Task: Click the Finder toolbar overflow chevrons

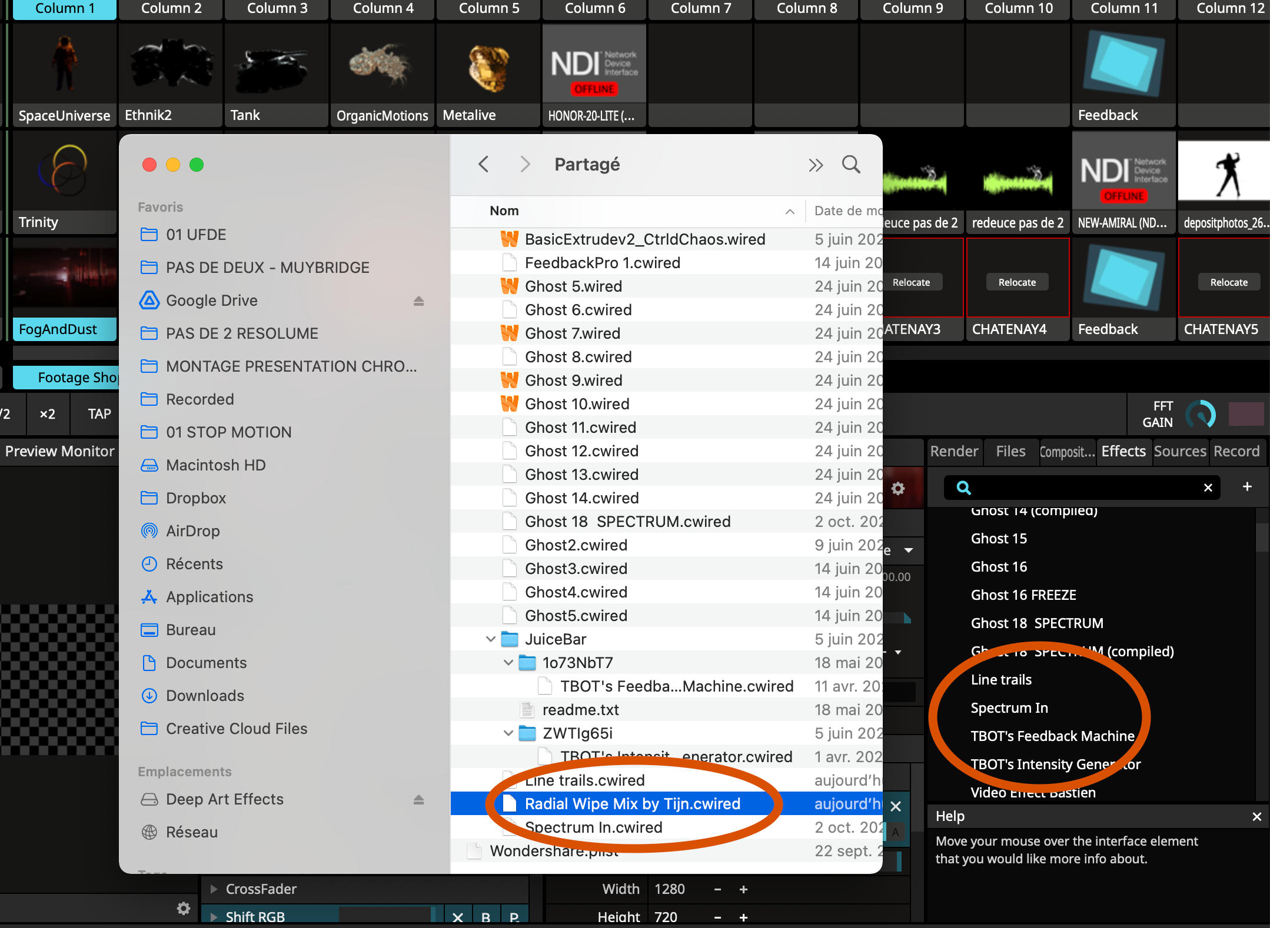Action: pos(816,165)
